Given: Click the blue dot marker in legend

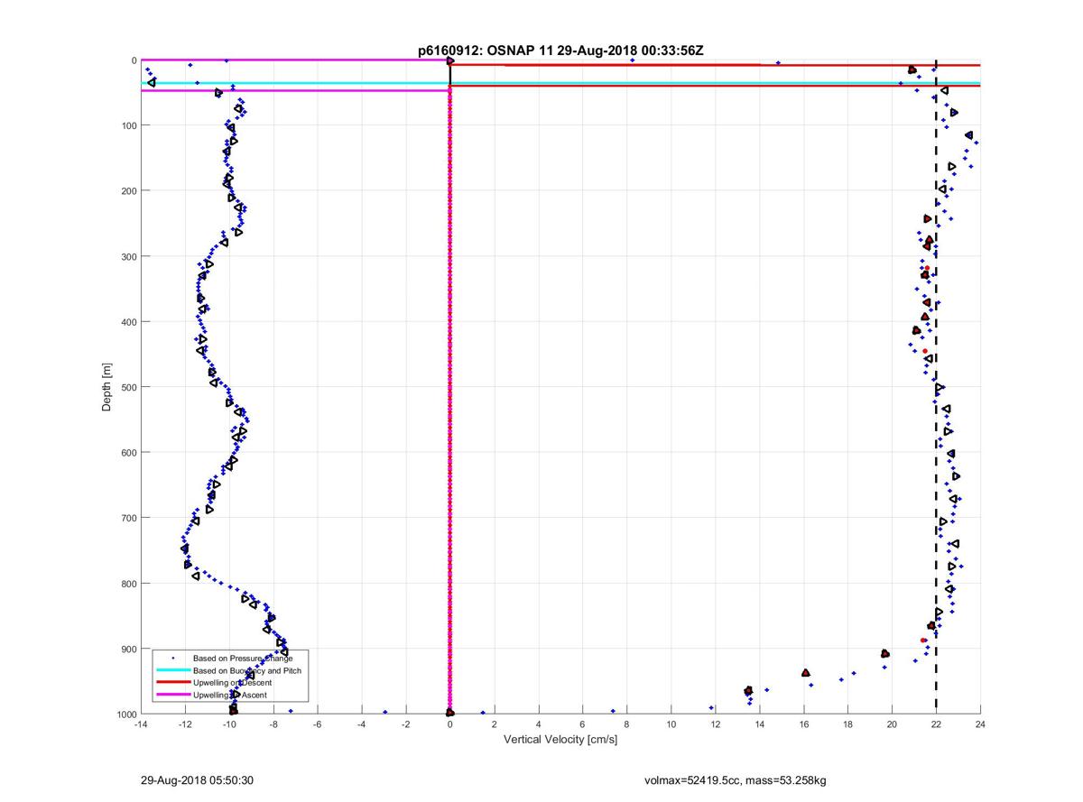Looking at the screenshot, I should coord(172,658).
